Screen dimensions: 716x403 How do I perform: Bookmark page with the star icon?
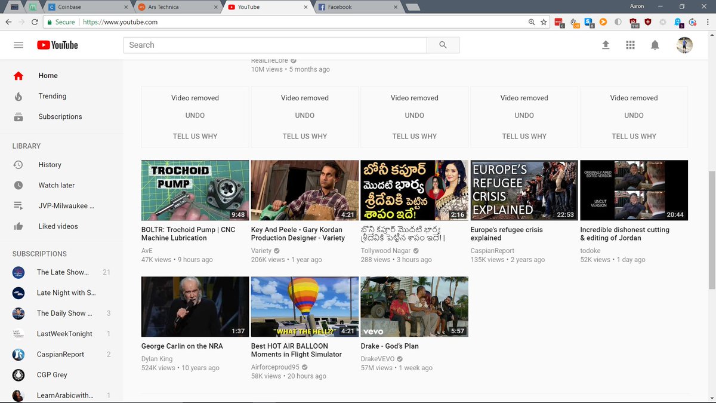pos(544,22)
